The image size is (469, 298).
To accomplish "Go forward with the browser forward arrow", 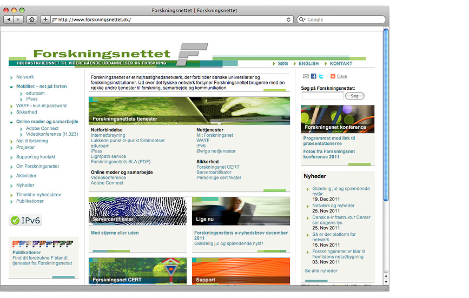I will click(18, 19).
